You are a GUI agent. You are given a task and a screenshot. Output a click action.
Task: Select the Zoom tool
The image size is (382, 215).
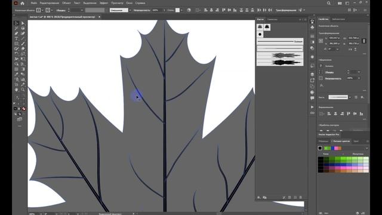23,90
